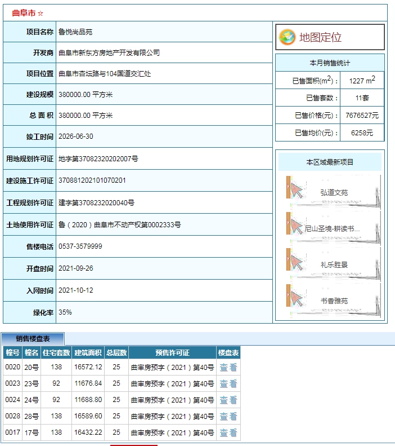
Task: View 楼盘表 for building 0024
Action: pos(228,400)
